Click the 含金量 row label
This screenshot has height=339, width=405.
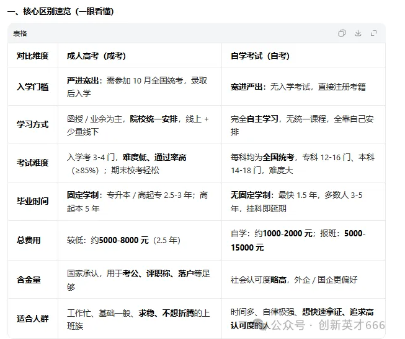coord(29,279)
